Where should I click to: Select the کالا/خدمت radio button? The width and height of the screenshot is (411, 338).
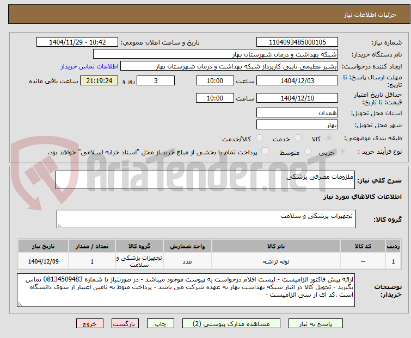tap(259, 138)
